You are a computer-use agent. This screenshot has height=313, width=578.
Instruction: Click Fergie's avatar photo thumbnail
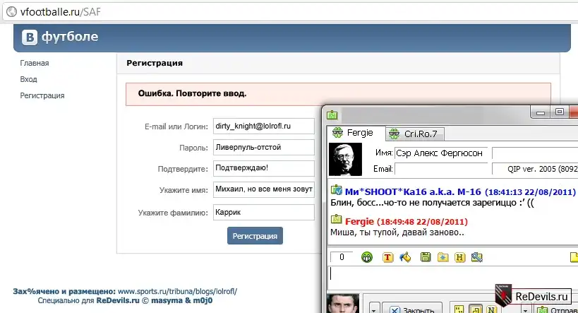[346, 159]
